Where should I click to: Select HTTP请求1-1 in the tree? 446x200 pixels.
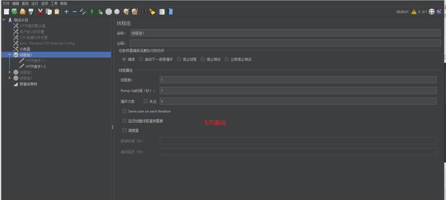36,61
